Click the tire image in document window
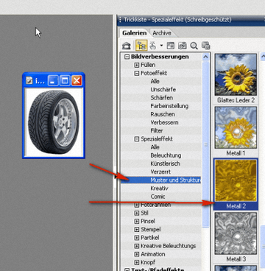The width and height of the screenshot is (265, 271). 54,122
